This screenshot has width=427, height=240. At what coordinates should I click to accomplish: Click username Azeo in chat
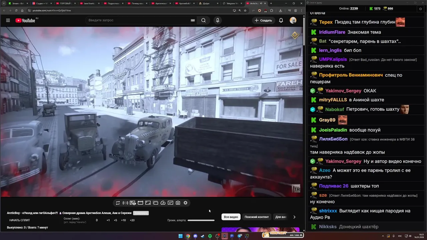pyautogui.click(x=325, y=170)
